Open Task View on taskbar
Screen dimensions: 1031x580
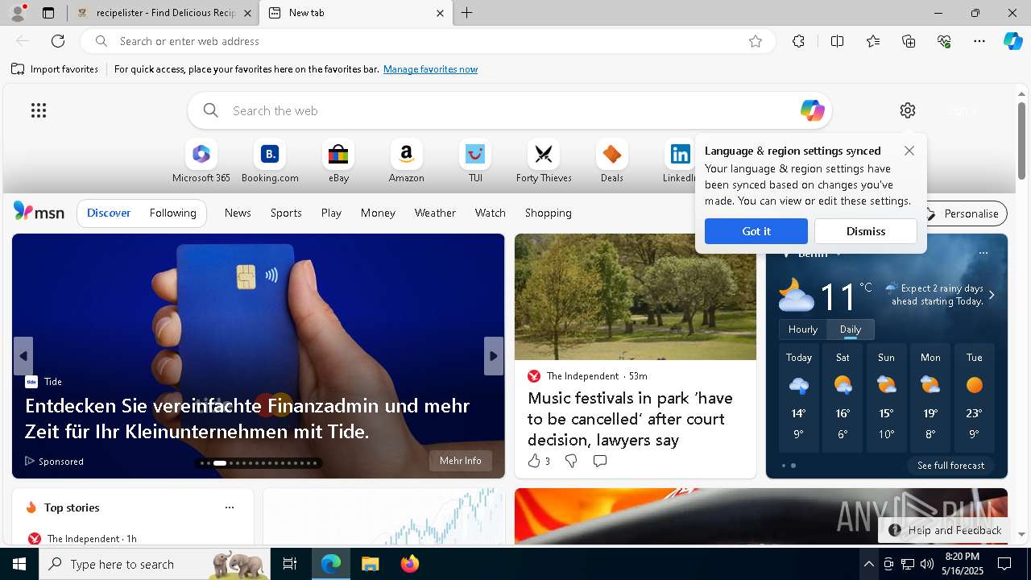[x=290, y=564]
